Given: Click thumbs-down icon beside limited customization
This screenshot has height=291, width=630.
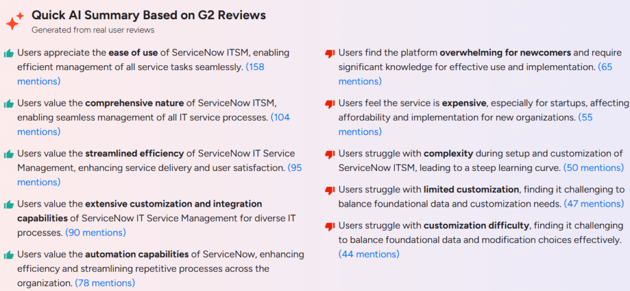Looking at the screenshot, I should 330,191.
